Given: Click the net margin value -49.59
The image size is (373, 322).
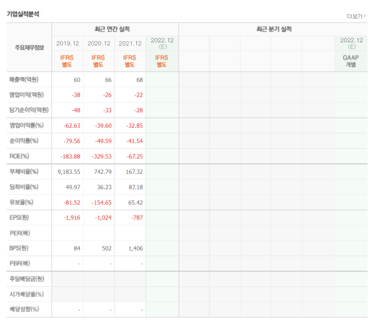Looking at the screenshot, I should point(103,141).
